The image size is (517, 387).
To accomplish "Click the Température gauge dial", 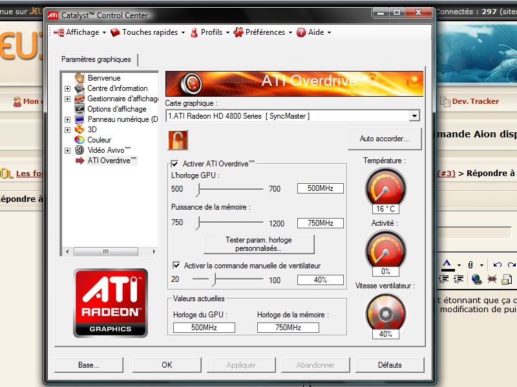I will pos(385,187).
